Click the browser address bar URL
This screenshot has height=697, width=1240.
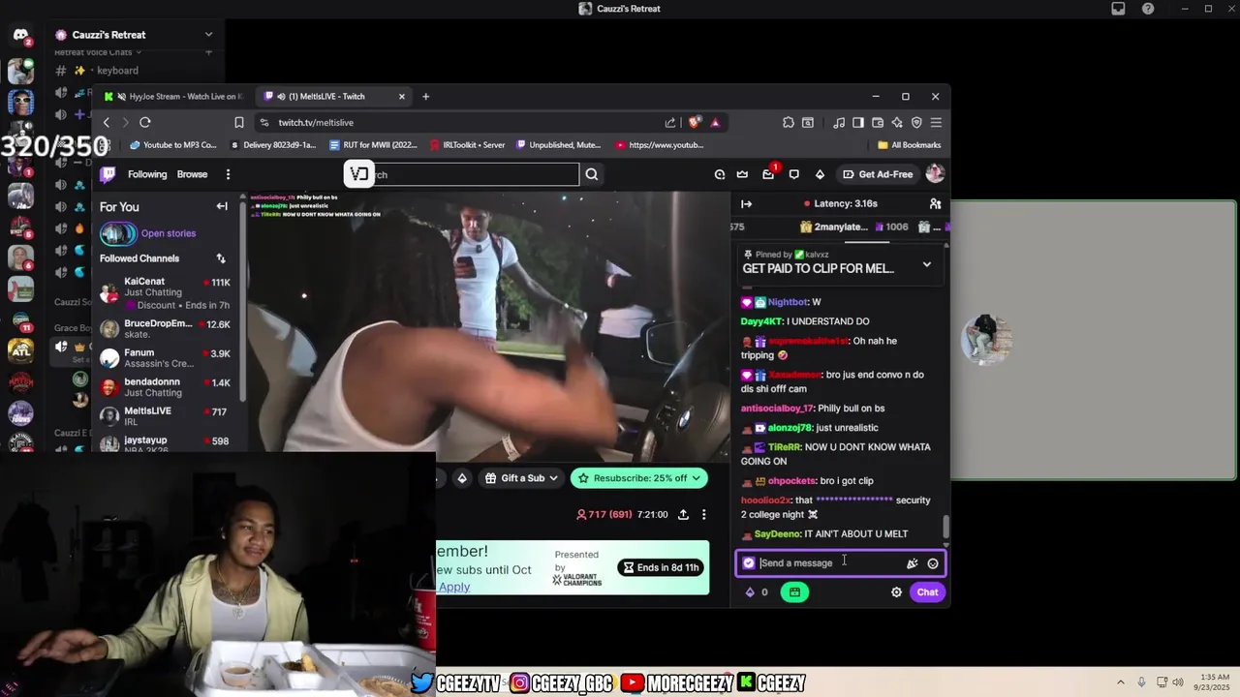tap(316, 123)
